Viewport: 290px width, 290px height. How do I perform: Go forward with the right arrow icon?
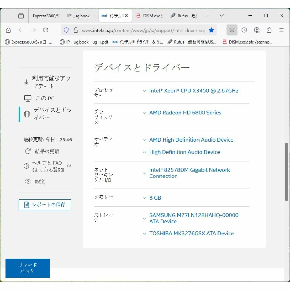point(33,30)
